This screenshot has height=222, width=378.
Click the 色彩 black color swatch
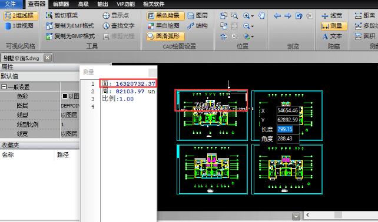65,96
